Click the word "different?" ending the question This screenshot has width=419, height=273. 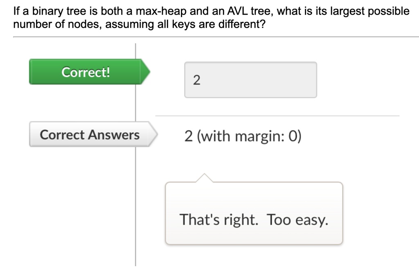(242, 24)
